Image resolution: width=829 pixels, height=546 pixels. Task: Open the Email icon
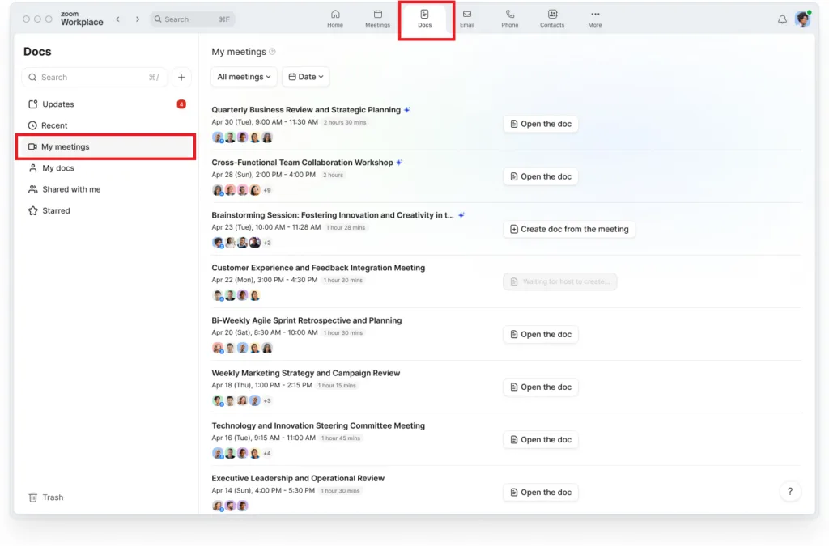tap(467, 18)
